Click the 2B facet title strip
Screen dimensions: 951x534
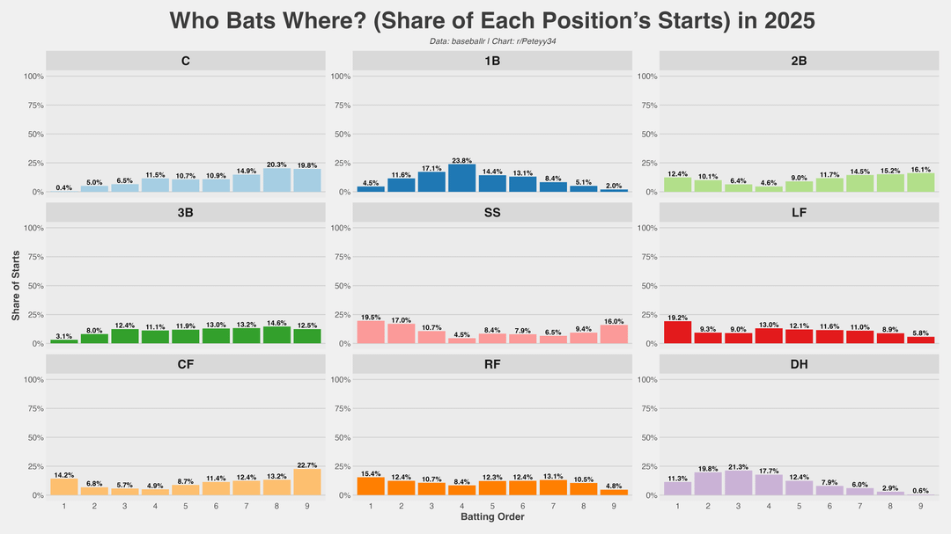[x=800, y=61]
